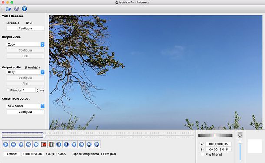The image size is (265, 163).
Task: Search for the next black frame
Action: point(66,144)
